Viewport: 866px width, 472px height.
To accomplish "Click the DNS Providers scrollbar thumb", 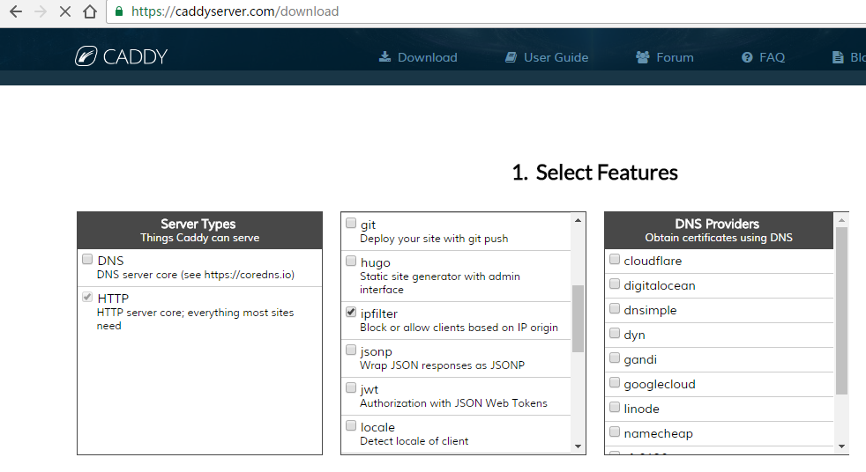I will pyautogui.click(x=841, y=311).
